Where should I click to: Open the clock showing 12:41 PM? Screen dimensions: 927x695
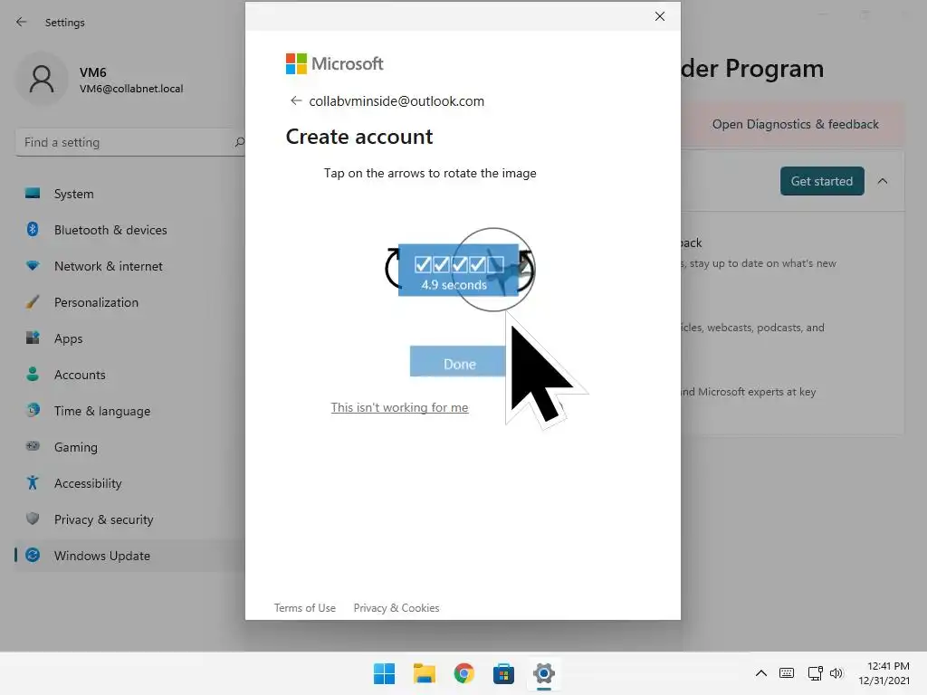click(884, 673)
